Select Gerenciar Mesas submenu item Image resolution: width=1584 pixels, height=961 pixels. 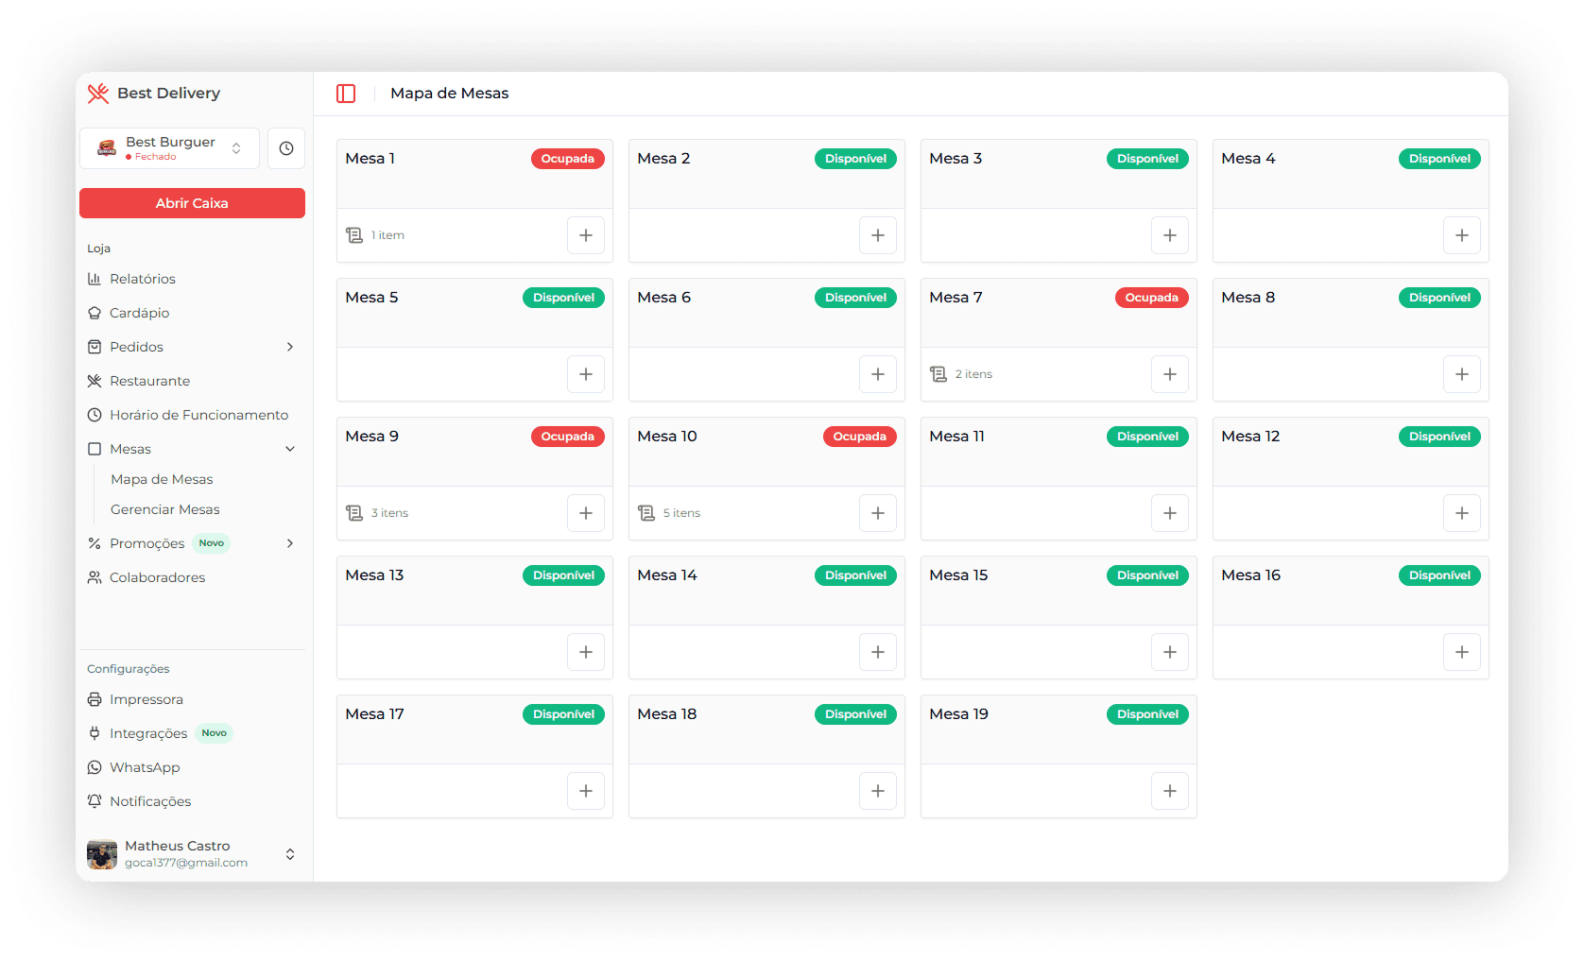click(164, 509)
